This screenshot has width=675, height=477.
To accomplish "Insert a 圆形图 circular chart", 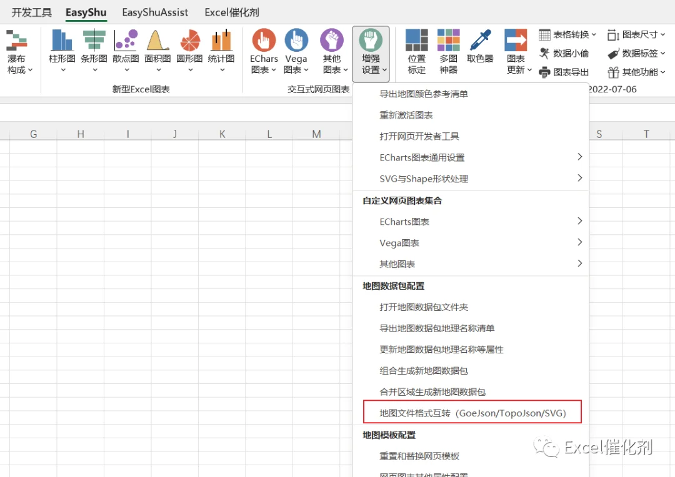I will click(x=189, y=52).
